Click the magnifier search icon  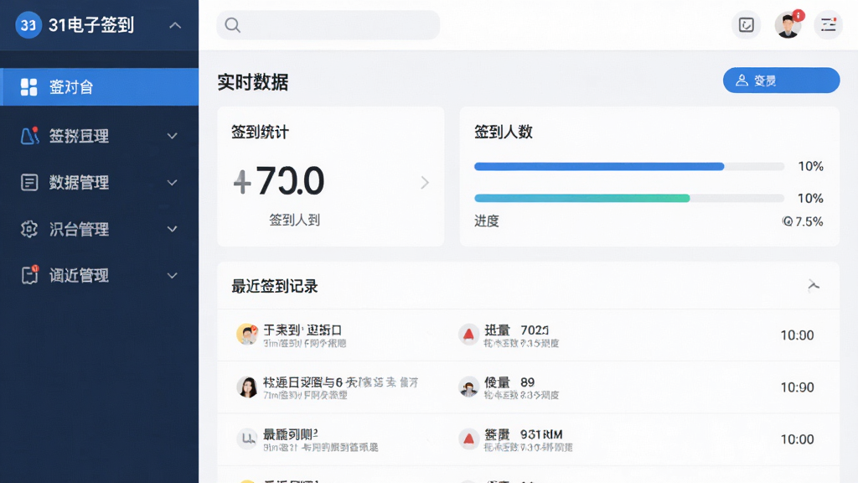233,25
